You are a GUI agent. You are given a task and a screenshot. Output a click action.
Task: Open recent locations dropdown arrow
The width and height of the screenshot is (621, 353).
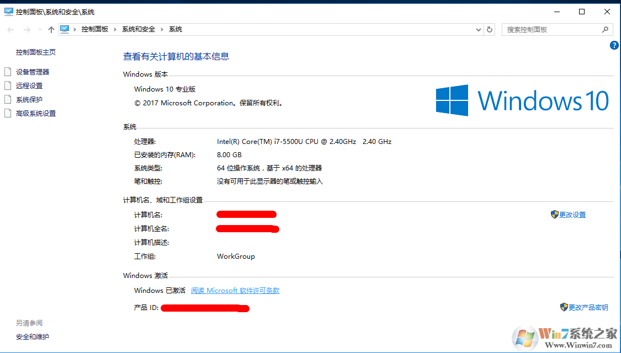click(x=40, y=30)
